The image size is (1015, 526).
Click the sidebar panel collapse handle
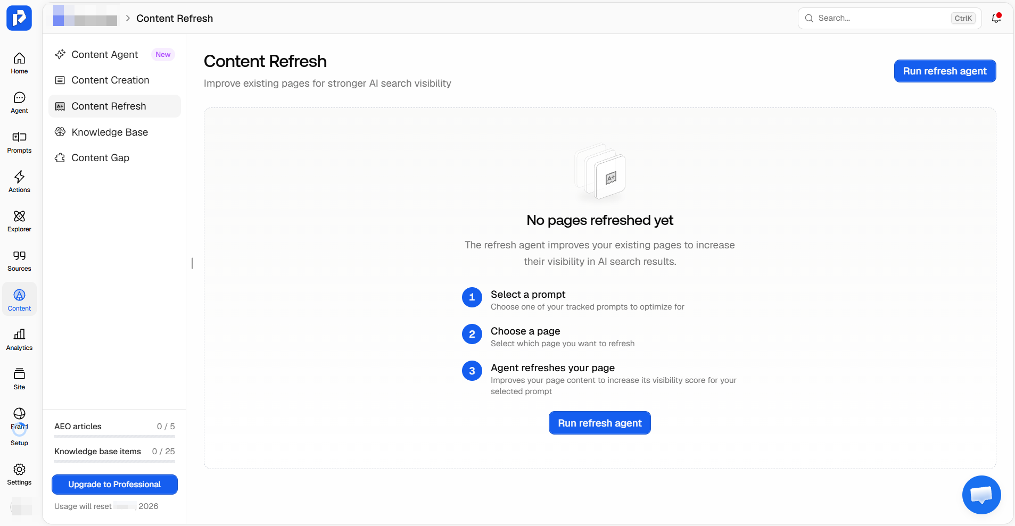click(x=192, y=263)
